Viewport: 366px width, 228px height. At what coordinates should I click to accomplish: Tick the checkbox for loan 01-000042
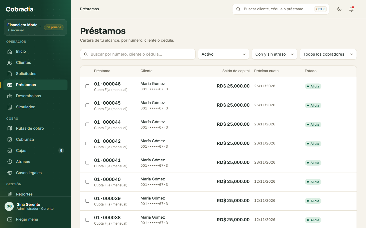coord(87,143)
